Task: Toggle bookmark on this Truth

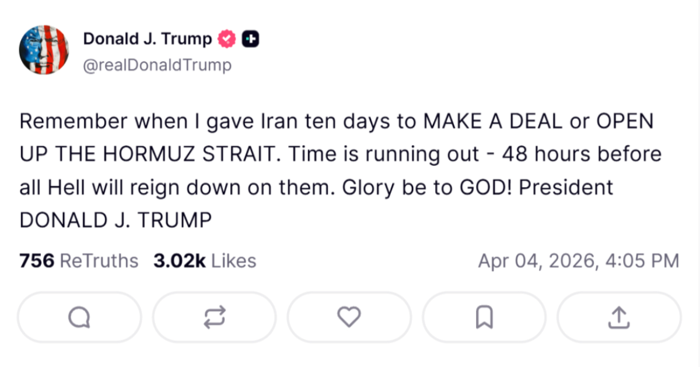Action: (484, 317)
